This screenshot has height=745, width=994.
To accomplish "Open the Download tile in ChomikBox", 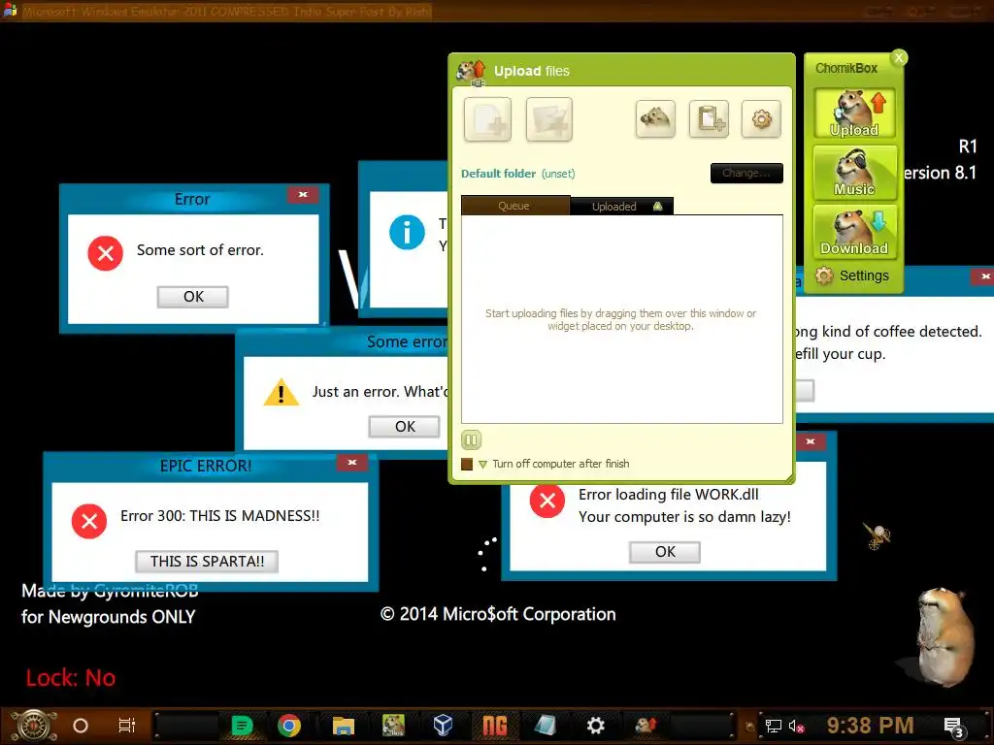I will (854, 232).
